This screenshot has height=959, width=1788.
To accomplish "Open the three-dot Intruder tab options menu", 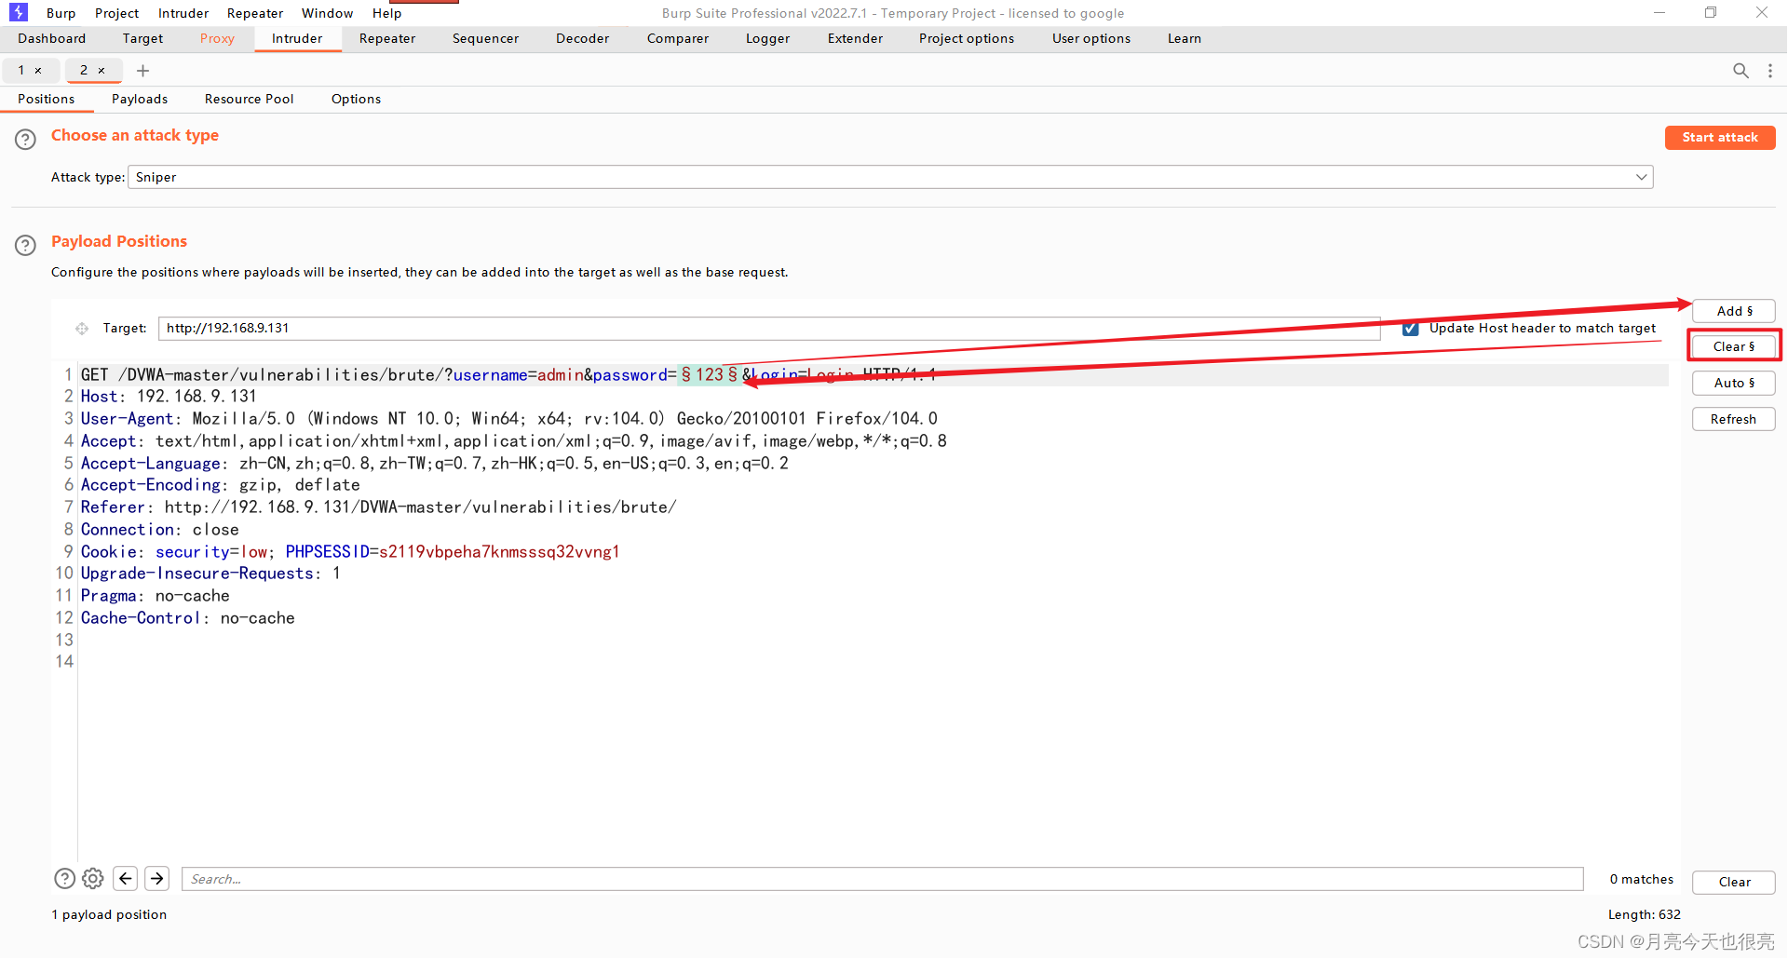I will [x=1770, y=71].
